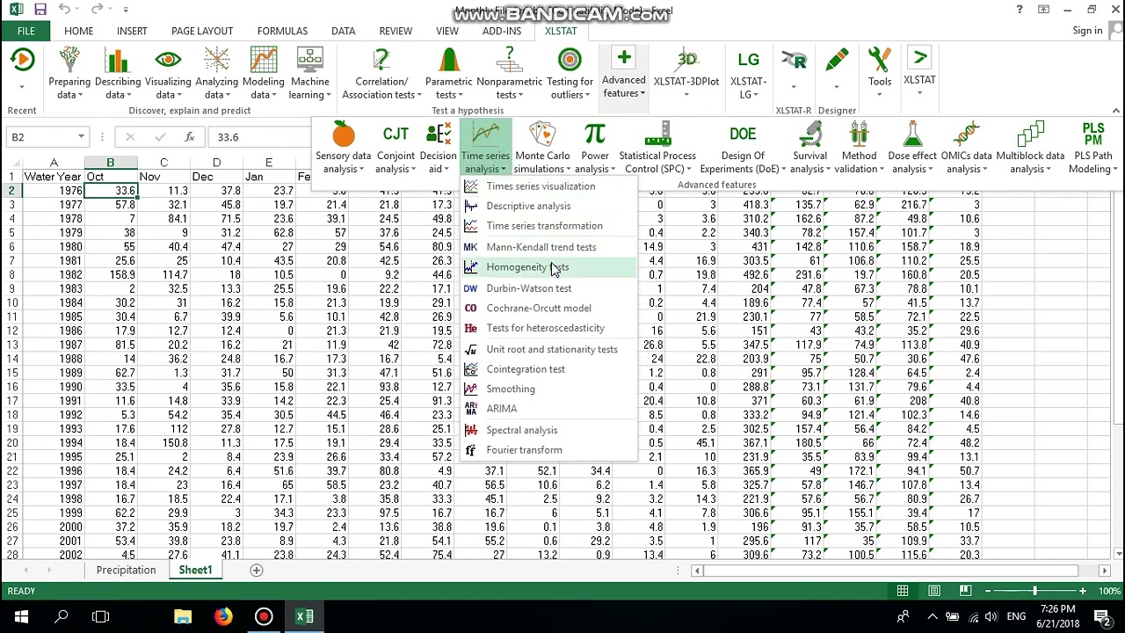Viewport: 1125px width, 633px height.
Task: Open Design Of Experiments DOE icon
Action: pos(743,134)
